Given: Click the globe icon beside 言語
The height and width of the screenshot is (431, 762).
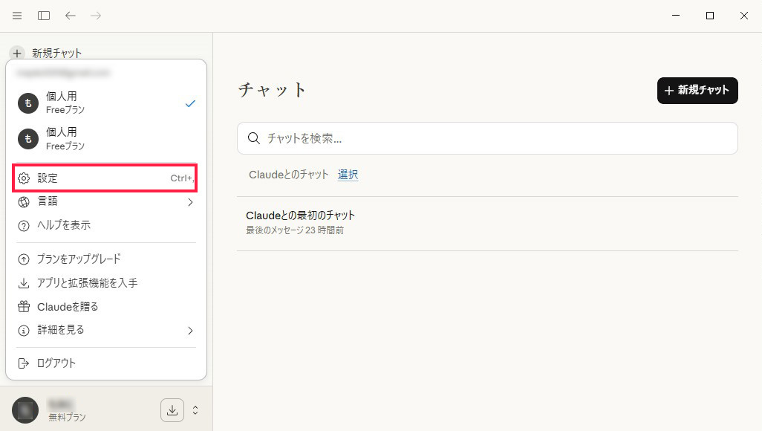Looking at the screenshot, I should (x=23, y=201).
